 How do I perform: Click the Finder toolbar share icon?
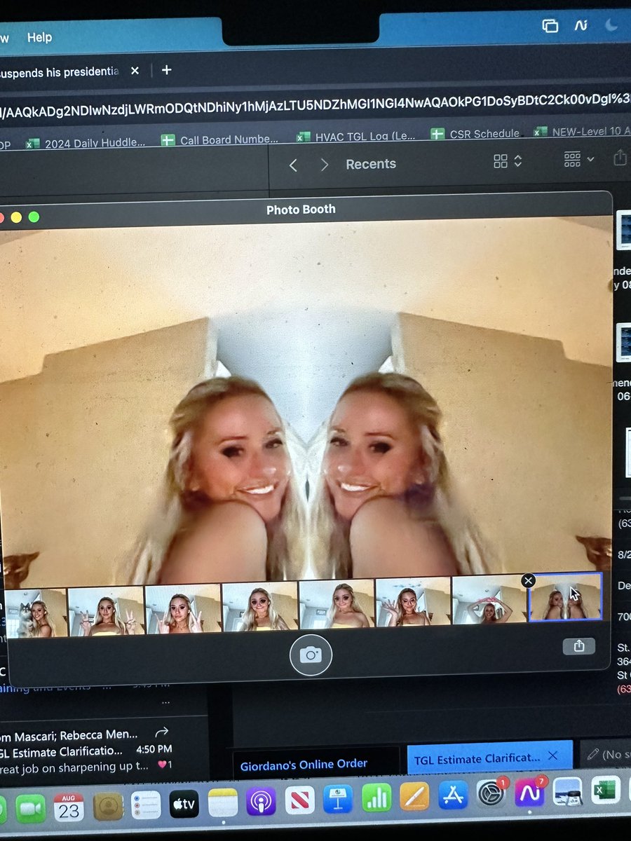pyautogui.click(x=620, y=158)
